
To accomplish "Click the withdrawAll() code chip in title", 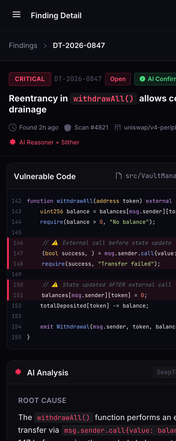I will pos(103,99).
